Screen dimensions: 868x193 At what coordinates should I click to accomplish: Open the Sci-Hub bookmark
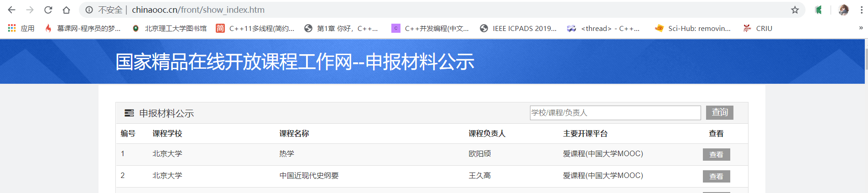(x=693, y=28)
